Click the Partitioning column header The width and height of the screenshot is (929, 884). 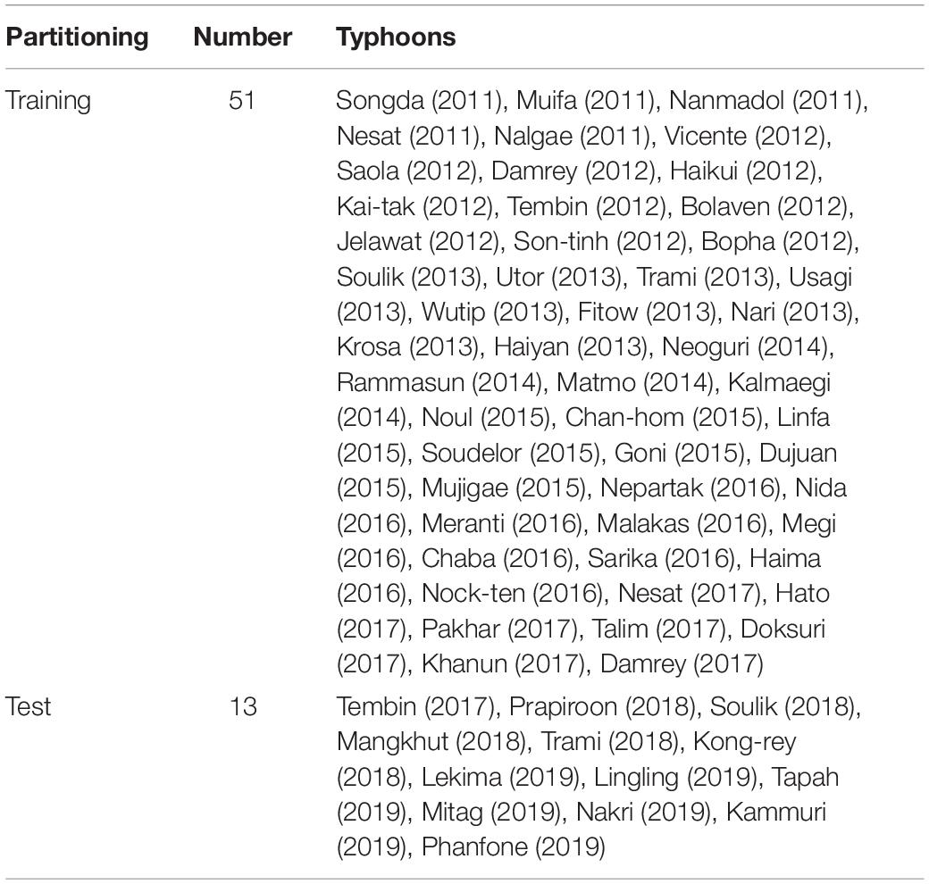[77, 38]
